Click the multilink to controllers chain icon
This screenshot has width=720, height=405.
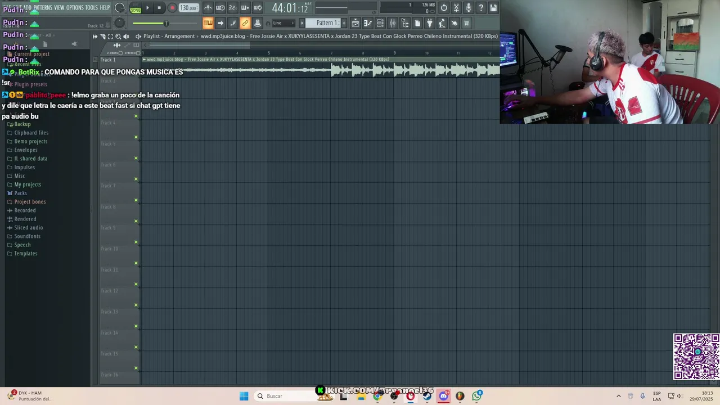[245, 23]
